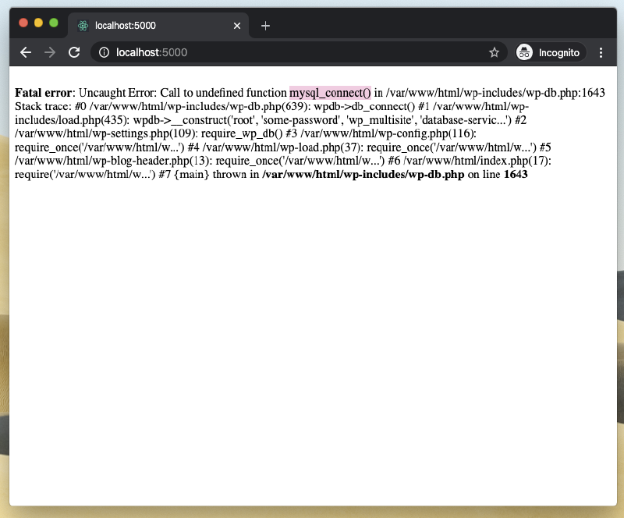Click the grayed-out forward arrow icon
624x518 pixels.
coord(49,52)
